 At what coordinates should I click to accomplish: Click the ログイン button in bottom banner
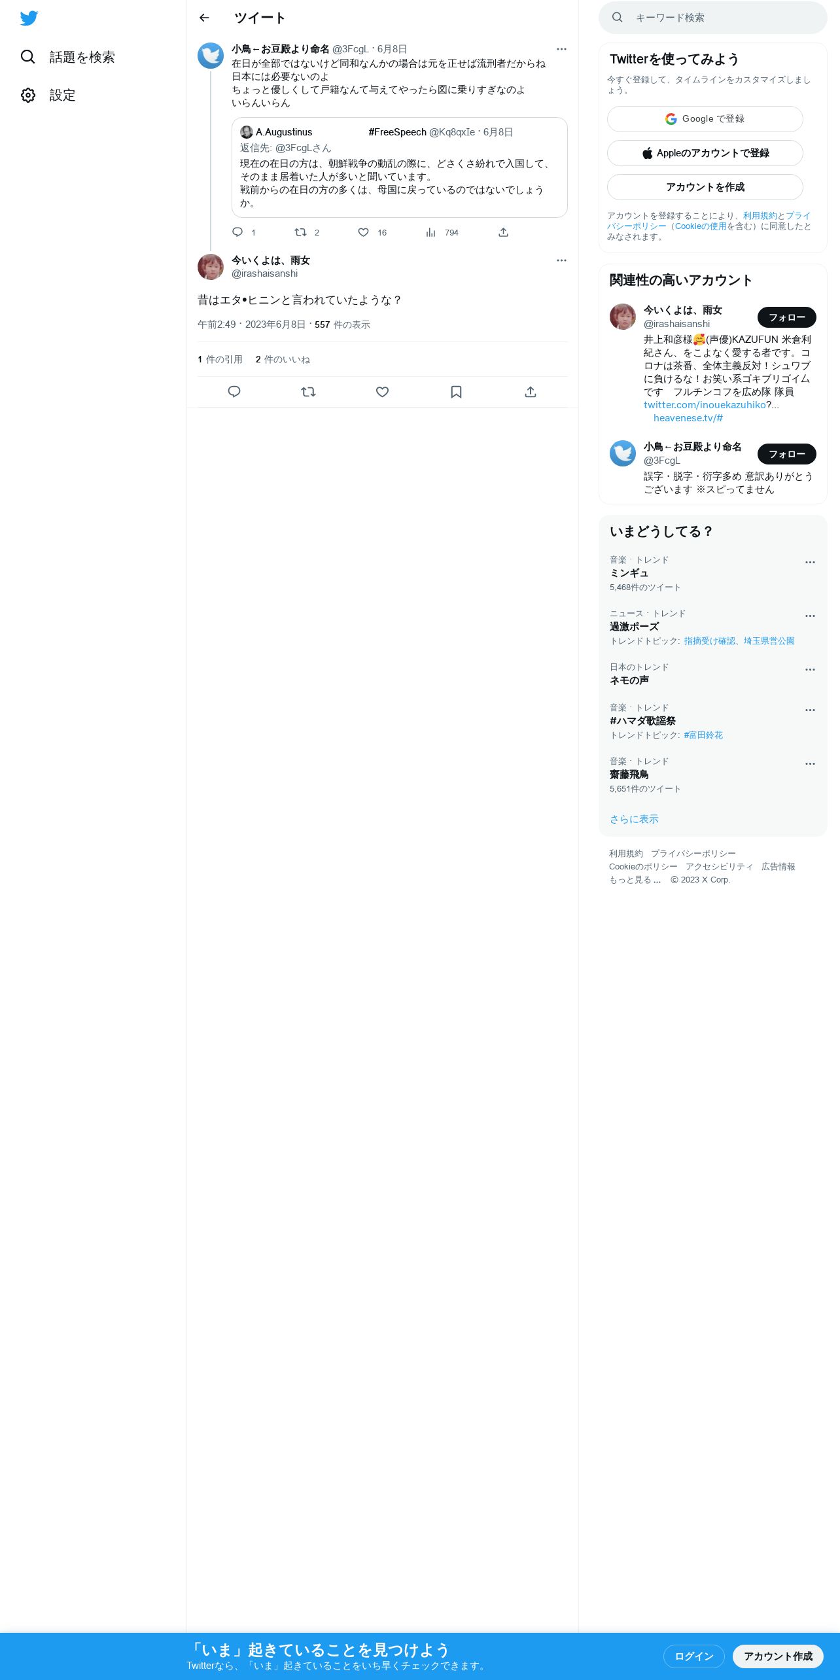tap(693, 1656)
